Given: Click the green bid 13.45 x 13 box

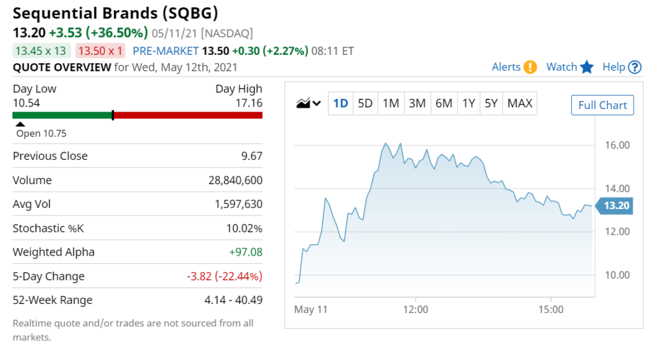Looking at the screenshot, I should pos(41,51).
